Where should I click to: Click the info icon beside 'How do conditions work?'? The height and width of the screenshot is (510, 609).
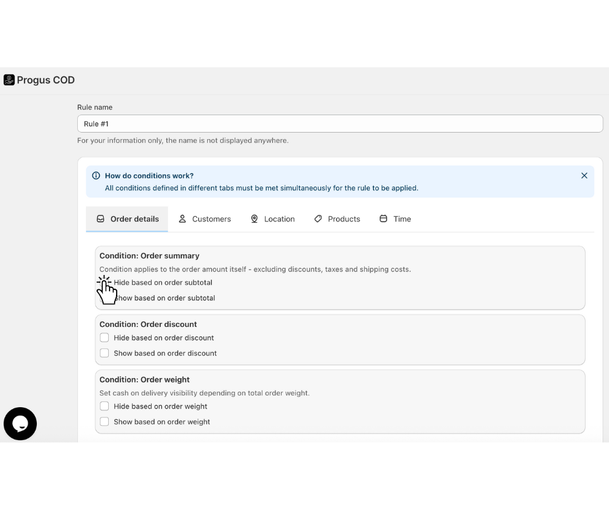(97, 175)
